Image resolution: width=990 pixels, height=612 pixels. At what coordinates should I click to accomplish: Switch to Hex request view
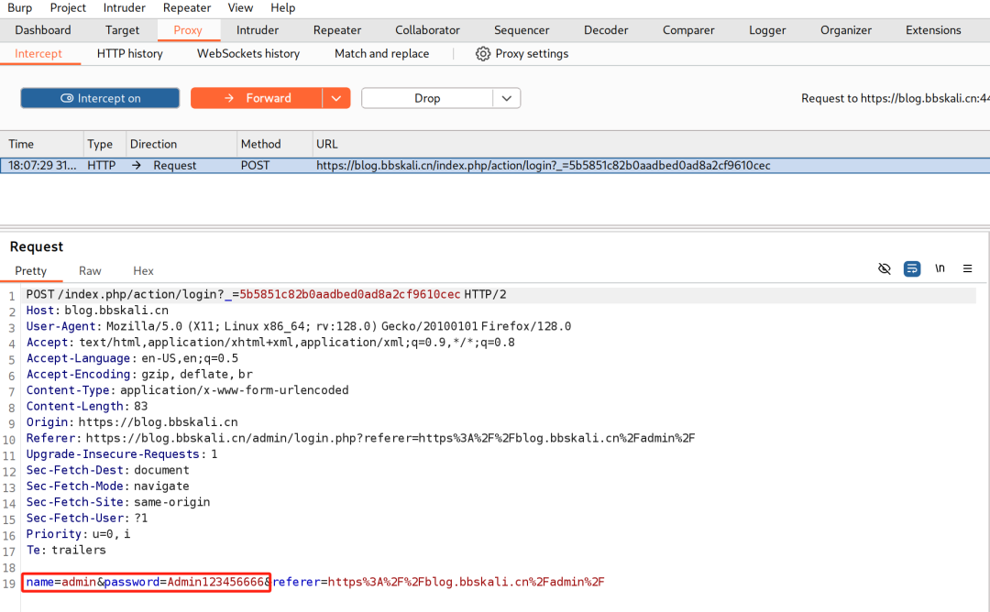tap(143, 270)
